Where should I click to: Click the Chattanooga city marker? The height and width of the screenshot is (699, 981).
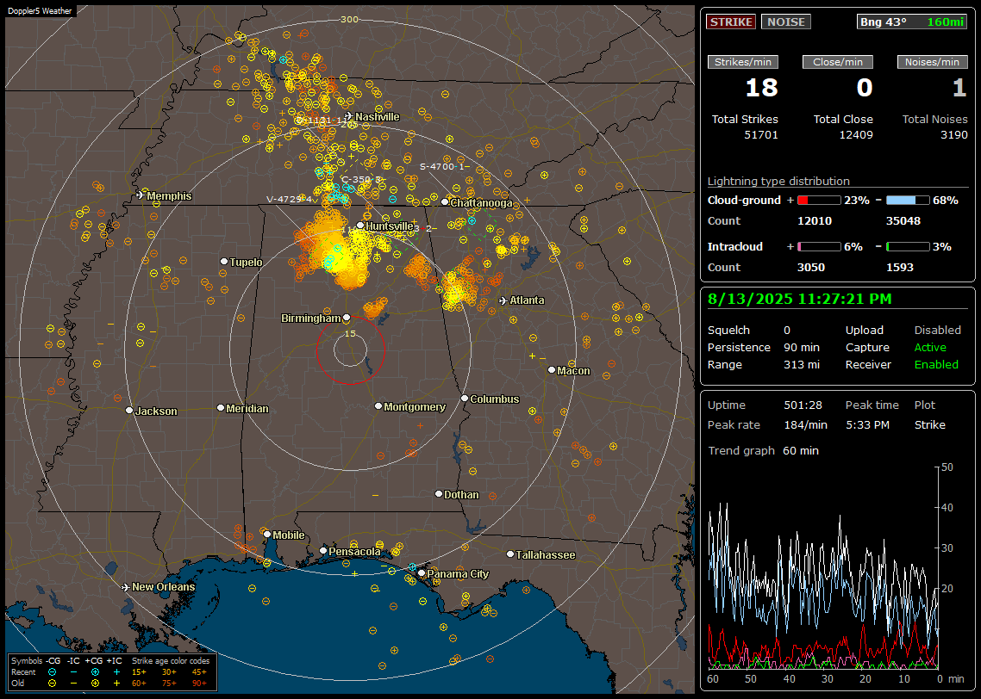click(445, 202)
